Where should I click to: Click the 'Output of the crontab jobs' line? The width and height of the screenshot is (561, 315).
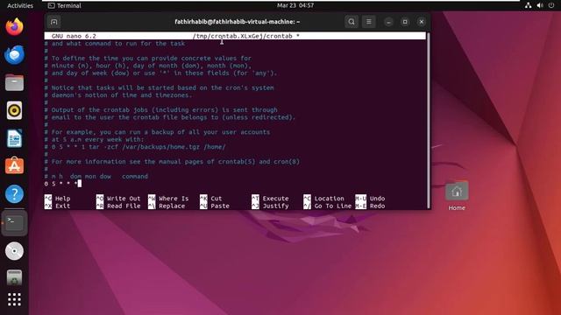coord(161,110)
